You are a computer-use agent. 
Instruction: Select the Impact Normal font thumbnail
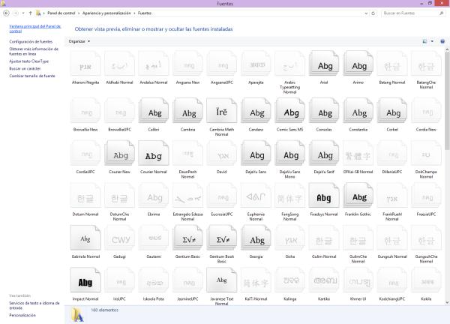(85, 282)
